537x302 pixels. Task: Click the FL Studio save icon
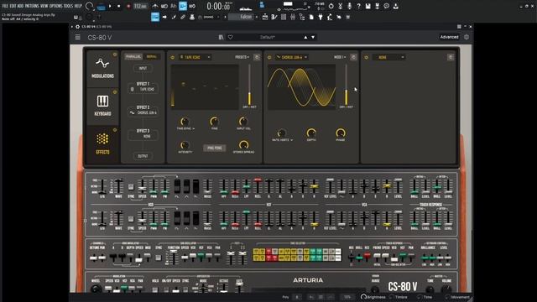tap(368, 6)
